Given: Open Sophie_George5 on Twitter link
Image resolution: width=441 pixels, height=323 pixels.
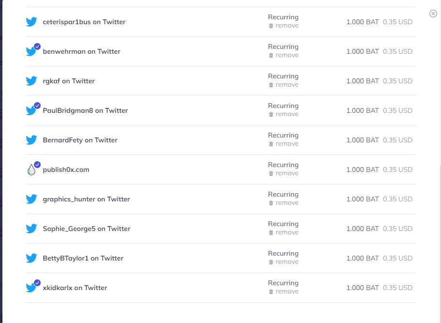Looking at the screenshot, I should coord(86,229).
